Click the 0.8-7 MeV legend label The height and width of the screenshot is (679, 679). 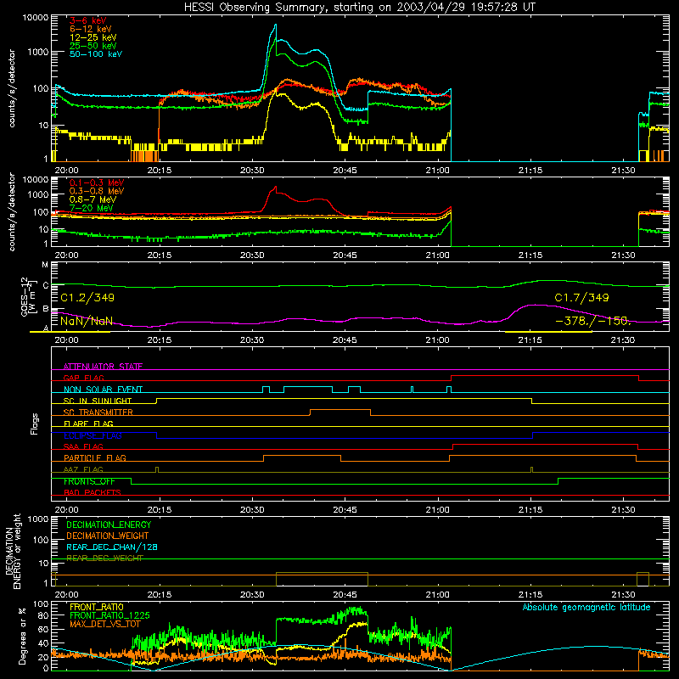pyautogui.click(x=93, y=199)
